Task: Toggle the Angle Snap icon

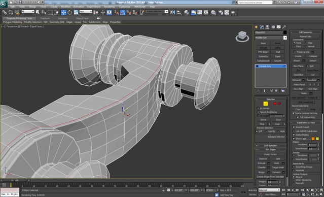Action: tap(123, 12)
